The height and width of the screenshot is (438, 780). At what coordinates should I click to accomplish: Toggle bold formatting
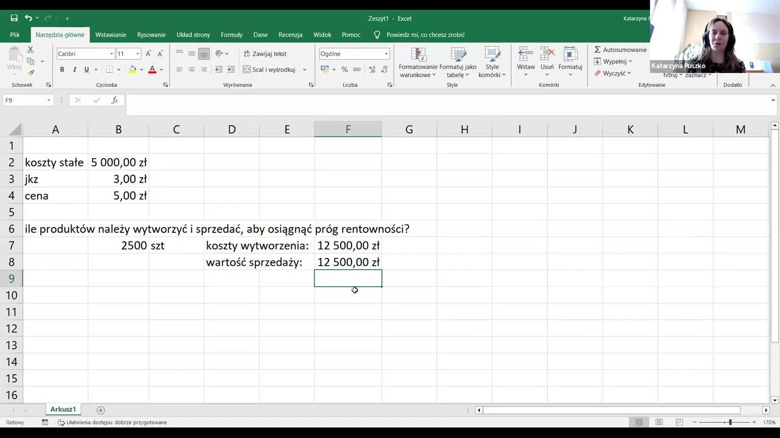coord(62,69)
